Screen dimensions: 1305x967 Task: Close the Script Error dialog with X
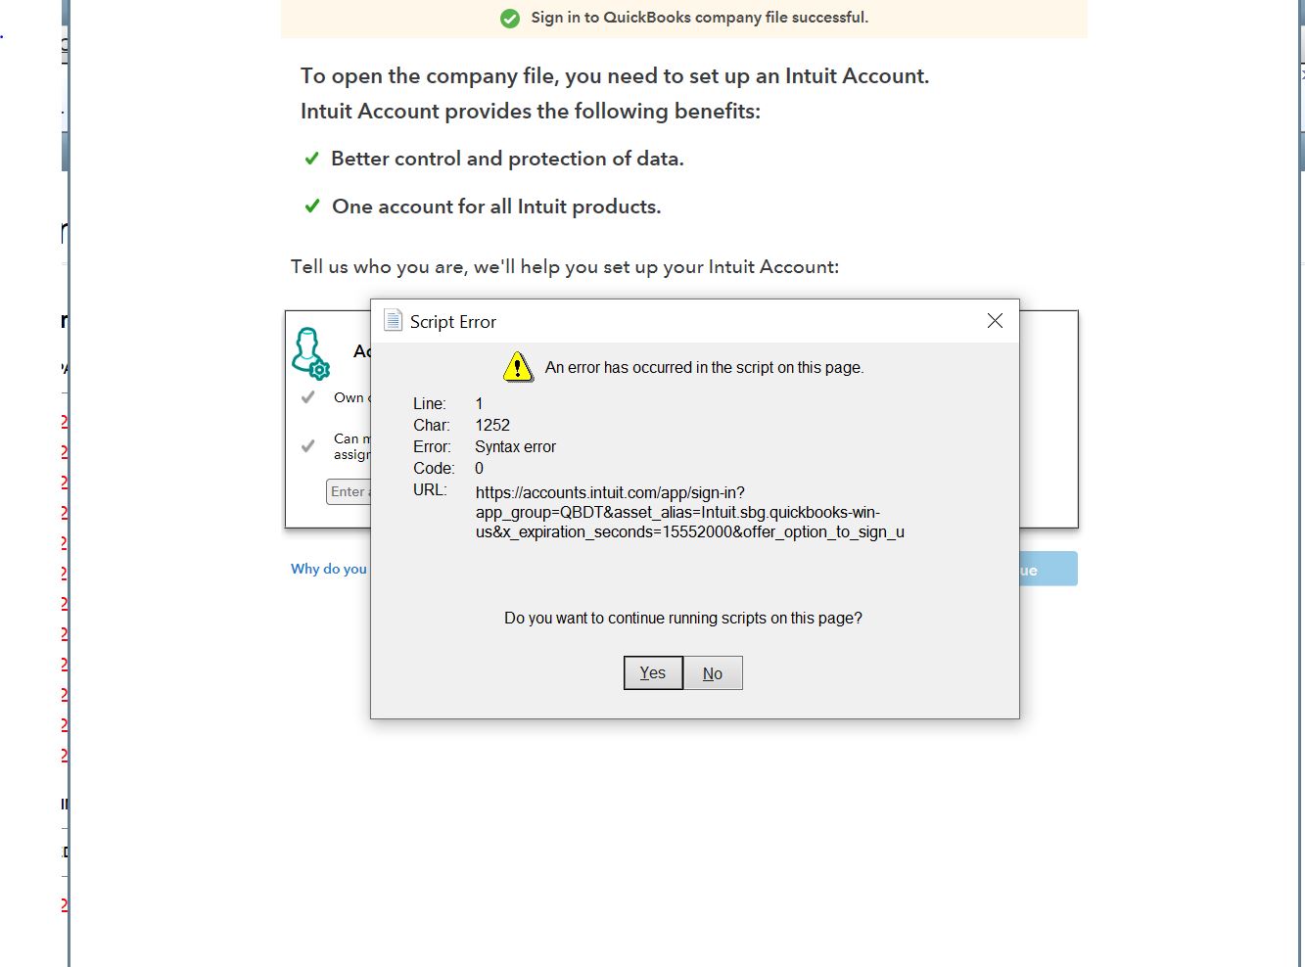point(995,321)
